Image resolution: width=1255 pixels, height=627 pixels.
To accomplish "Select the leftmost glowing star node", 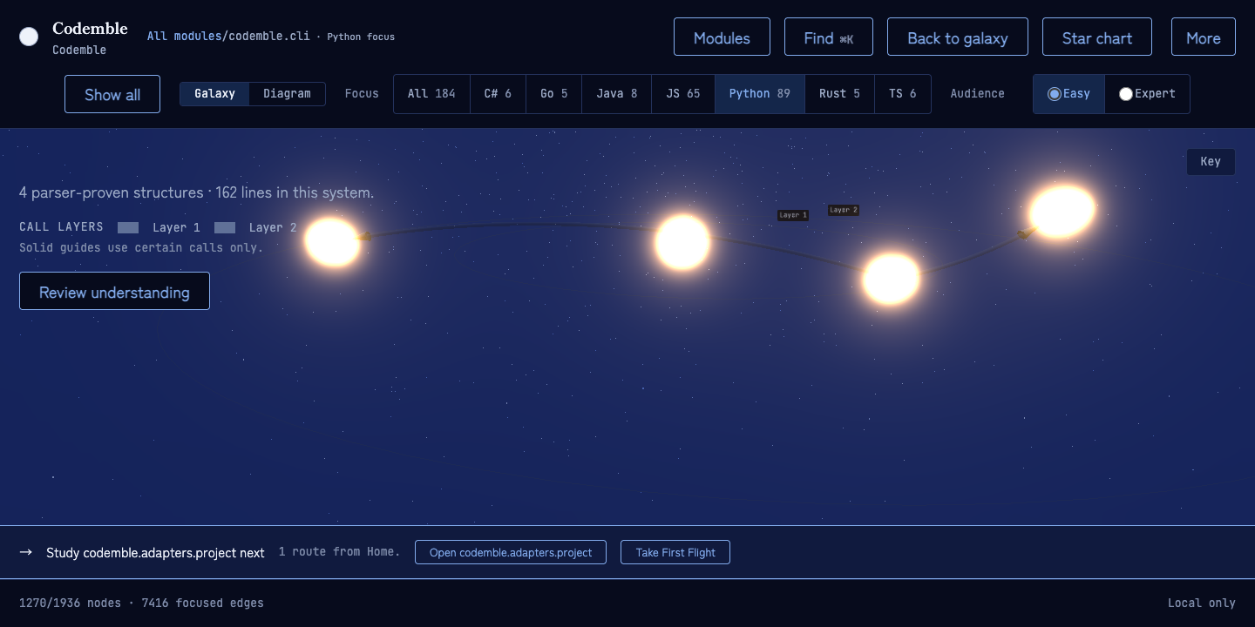I will [x=332, y=242].
